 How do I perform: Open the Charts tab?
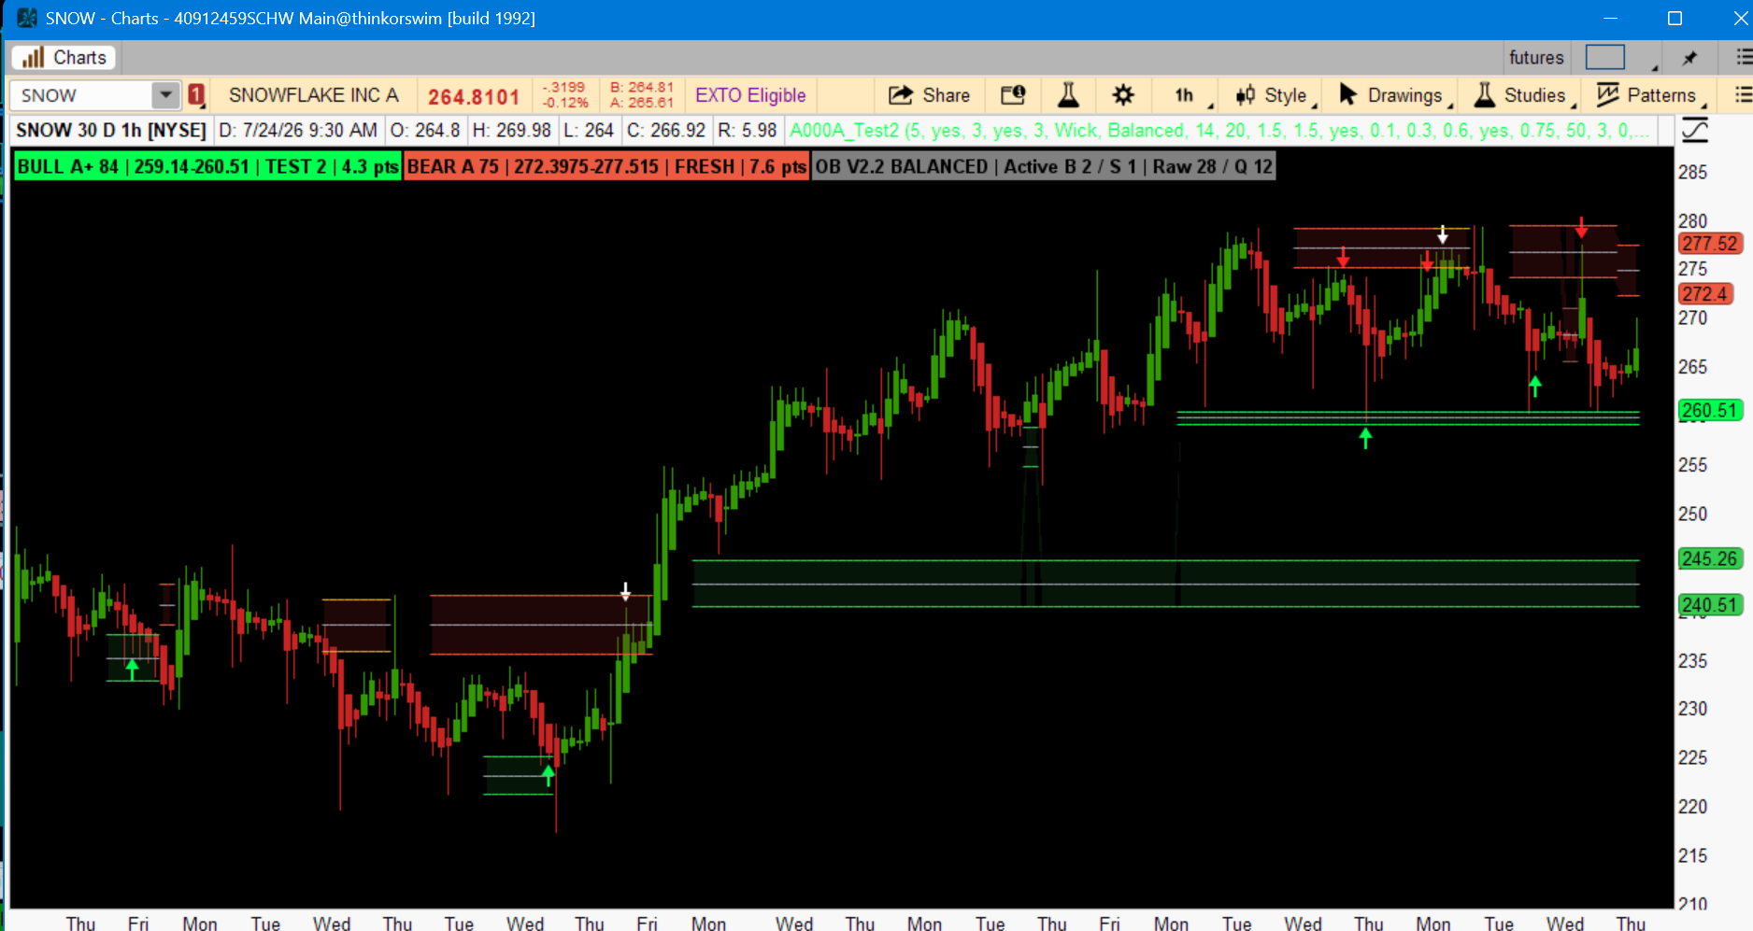pos(64,58)
